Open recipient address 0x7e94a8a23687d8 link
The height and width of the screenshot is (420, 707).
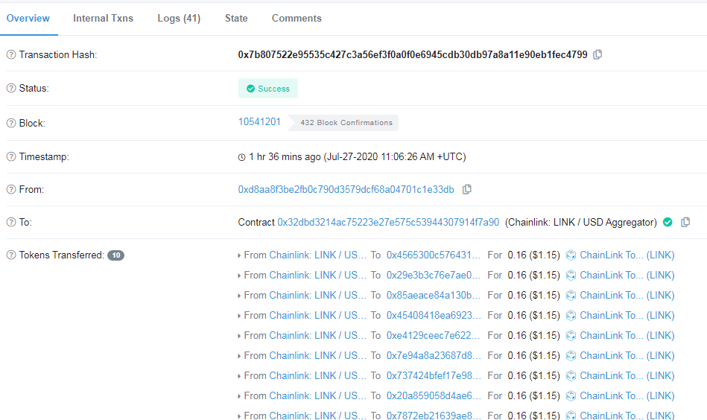434,355
